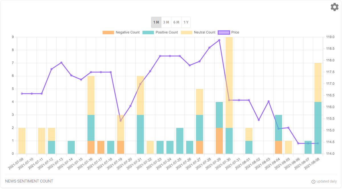Select the 1M time range
Image resolution: width=342 pixels, height=189 pixels.
(156, 22)
